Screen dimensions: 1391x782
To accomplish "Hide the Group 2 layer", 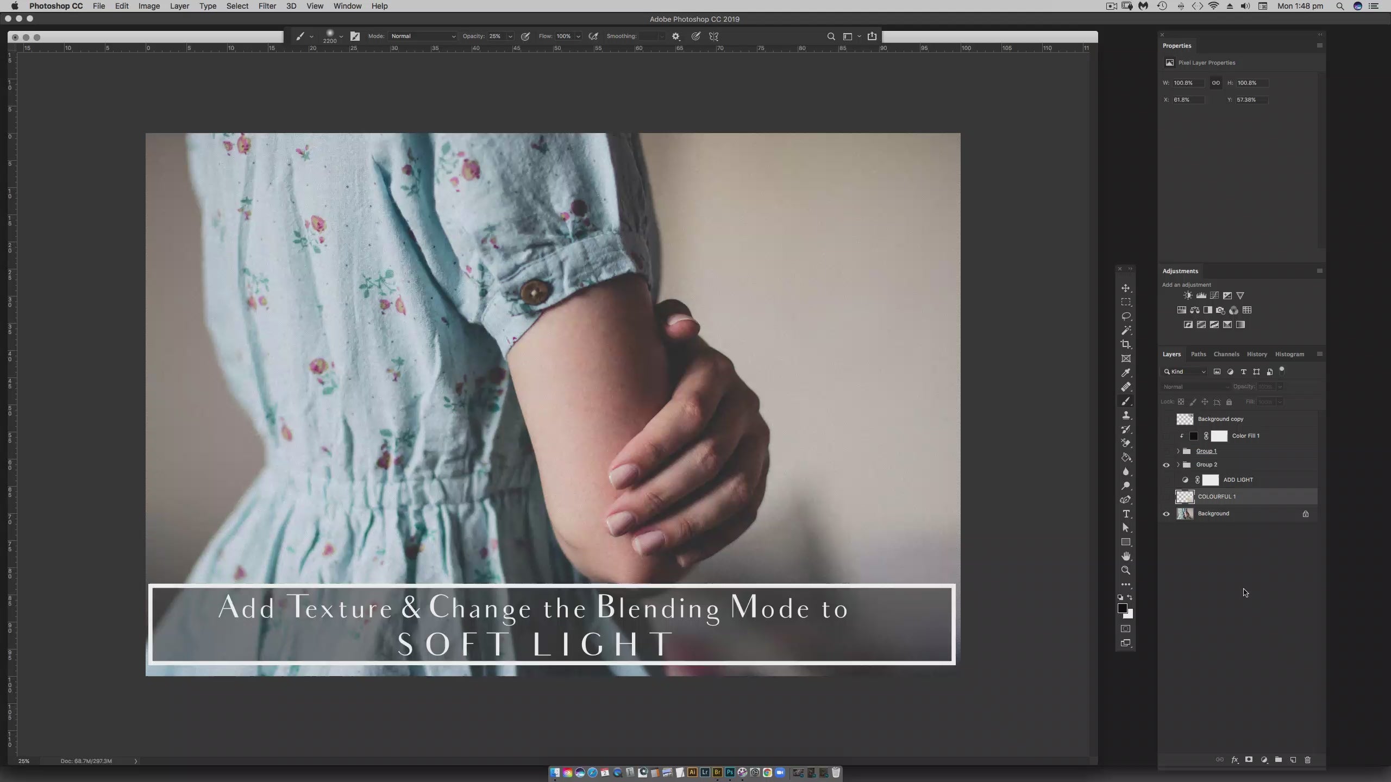I will [x=1166, y=465].
